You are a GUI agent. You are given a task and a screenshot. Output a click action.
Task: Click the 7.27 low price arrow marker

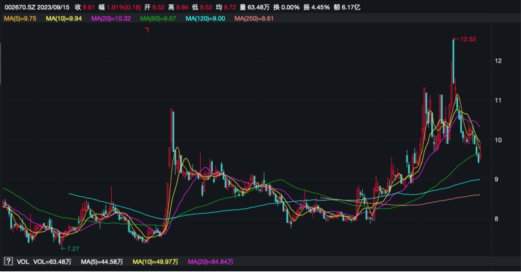[70, 248]
